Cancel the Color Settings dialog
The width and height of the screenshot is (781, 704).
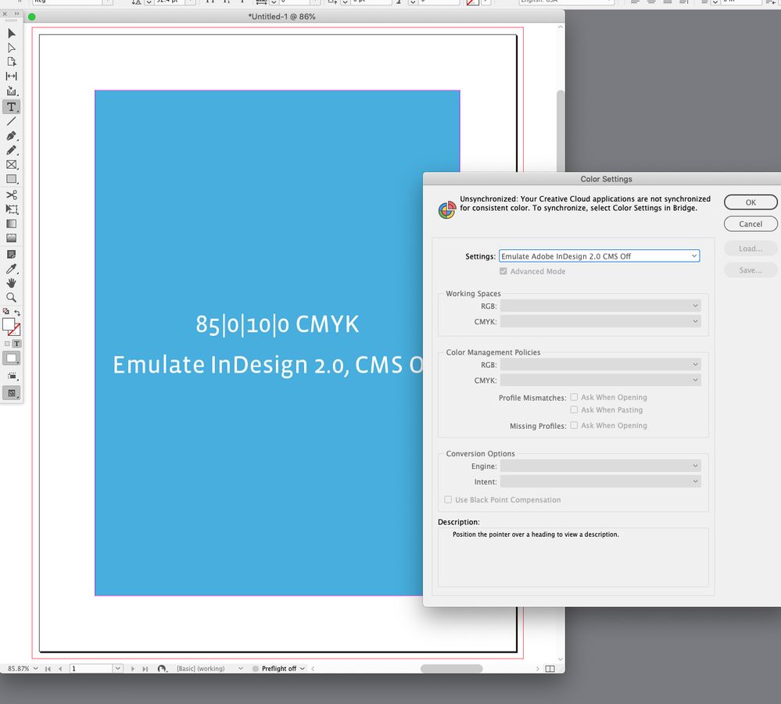(x=751, y=223)
